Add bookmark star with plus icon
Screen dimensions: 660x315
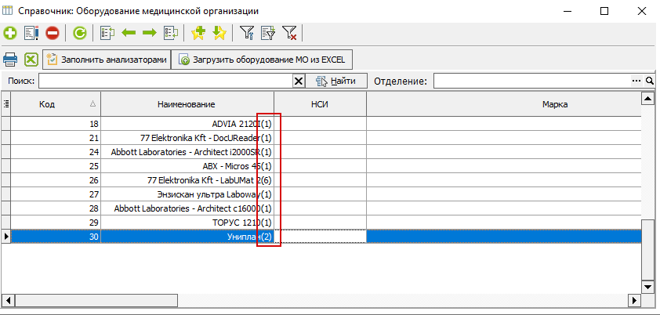(198, 33)
